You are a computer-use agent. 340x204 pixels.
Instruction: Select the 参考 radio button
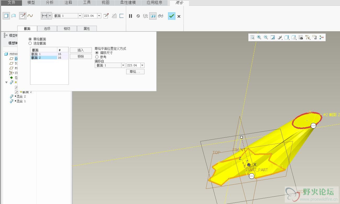click(97, 57)
